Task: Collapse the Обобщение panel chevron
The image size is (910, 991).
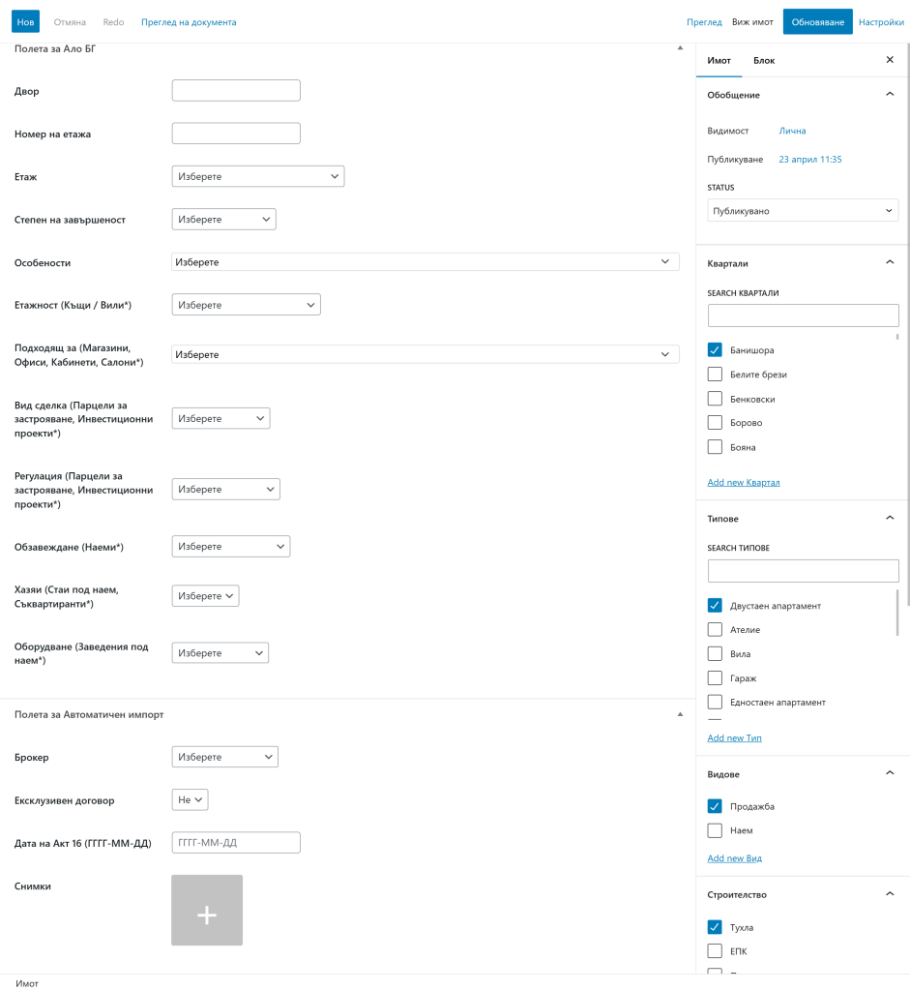Action: (x=890, y=95)
